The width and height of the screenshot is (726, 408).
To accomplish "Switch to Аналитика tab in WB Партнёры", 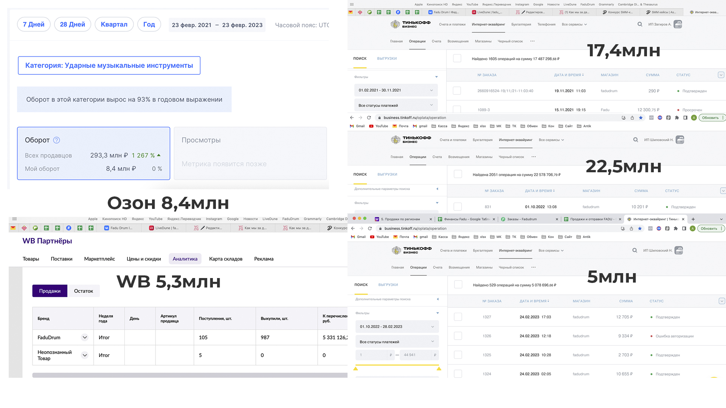I will (x=185, y=259).
